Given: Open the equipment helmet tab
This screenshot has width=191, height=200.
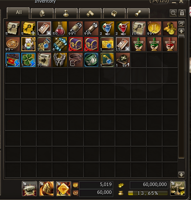Looking at the screenshot, I should 42,14.
